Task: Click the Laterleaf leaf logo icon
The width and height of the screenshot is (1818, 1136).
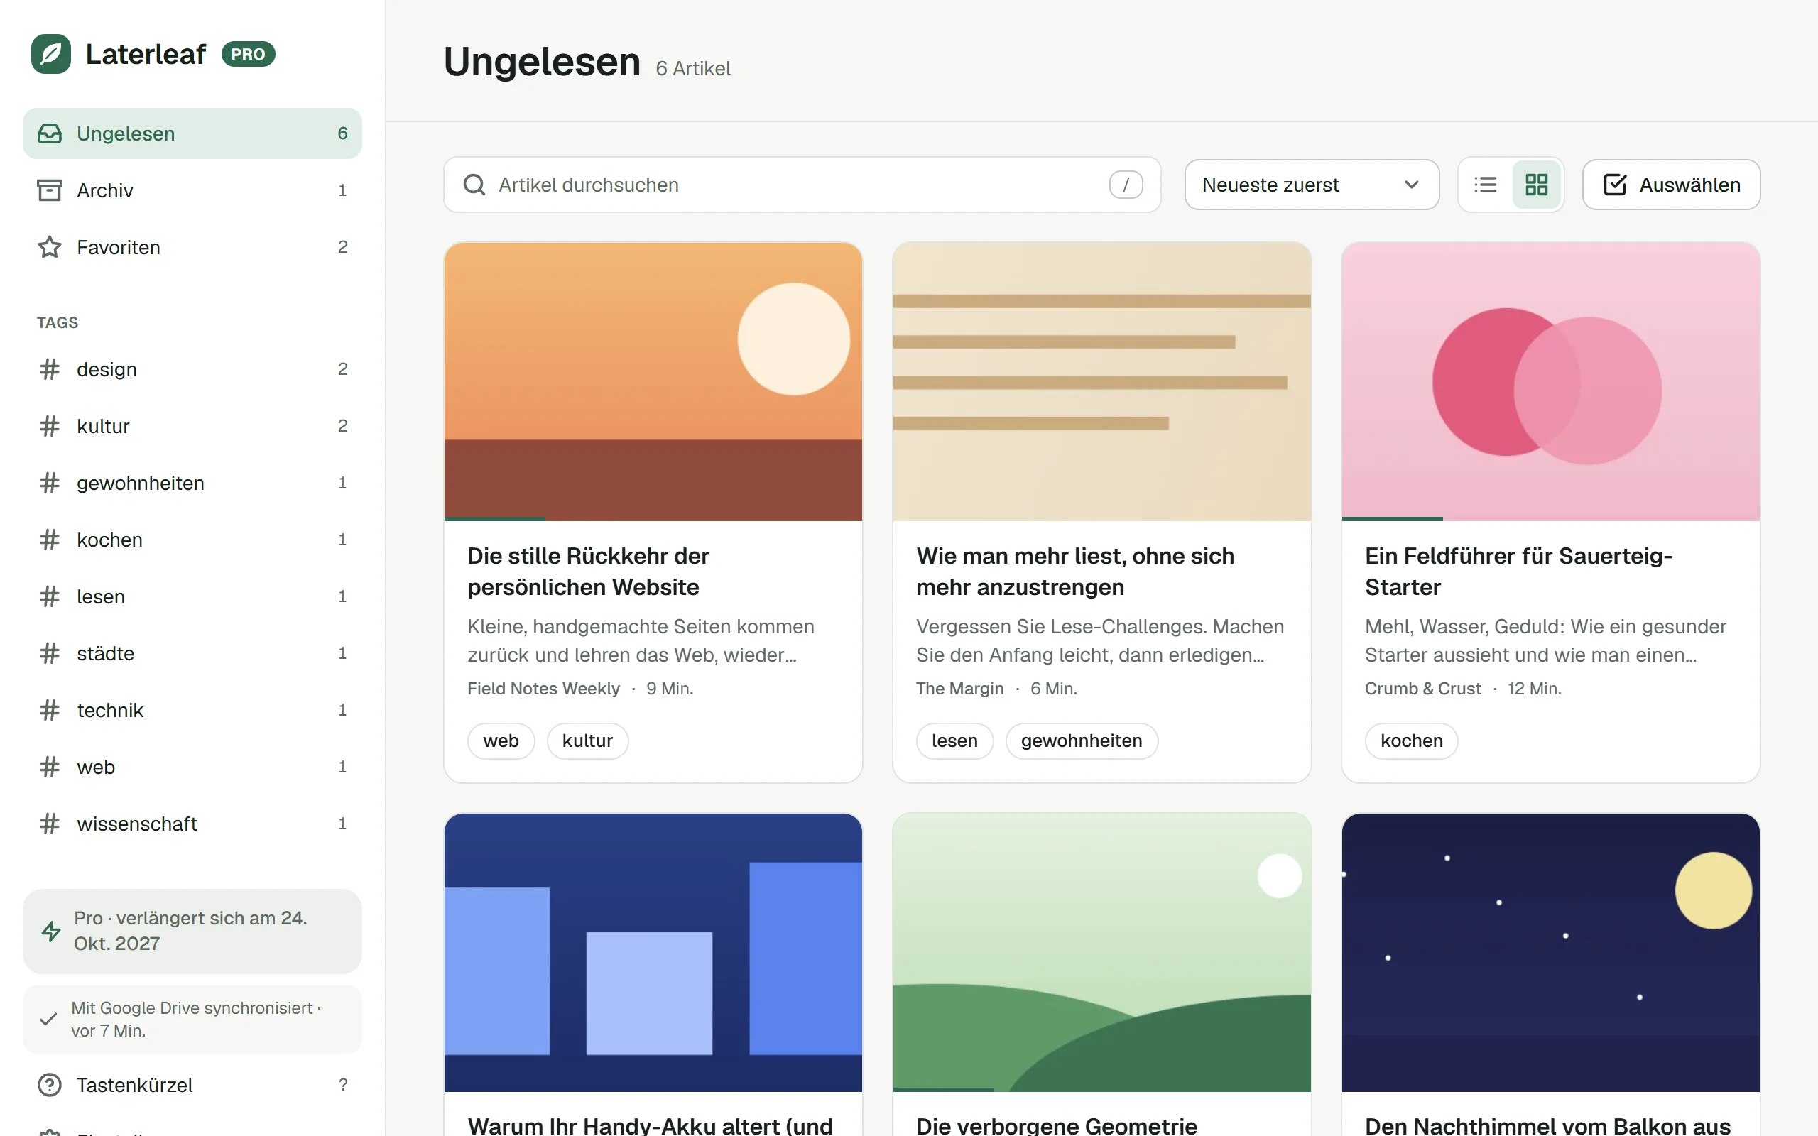Action: 51,54
